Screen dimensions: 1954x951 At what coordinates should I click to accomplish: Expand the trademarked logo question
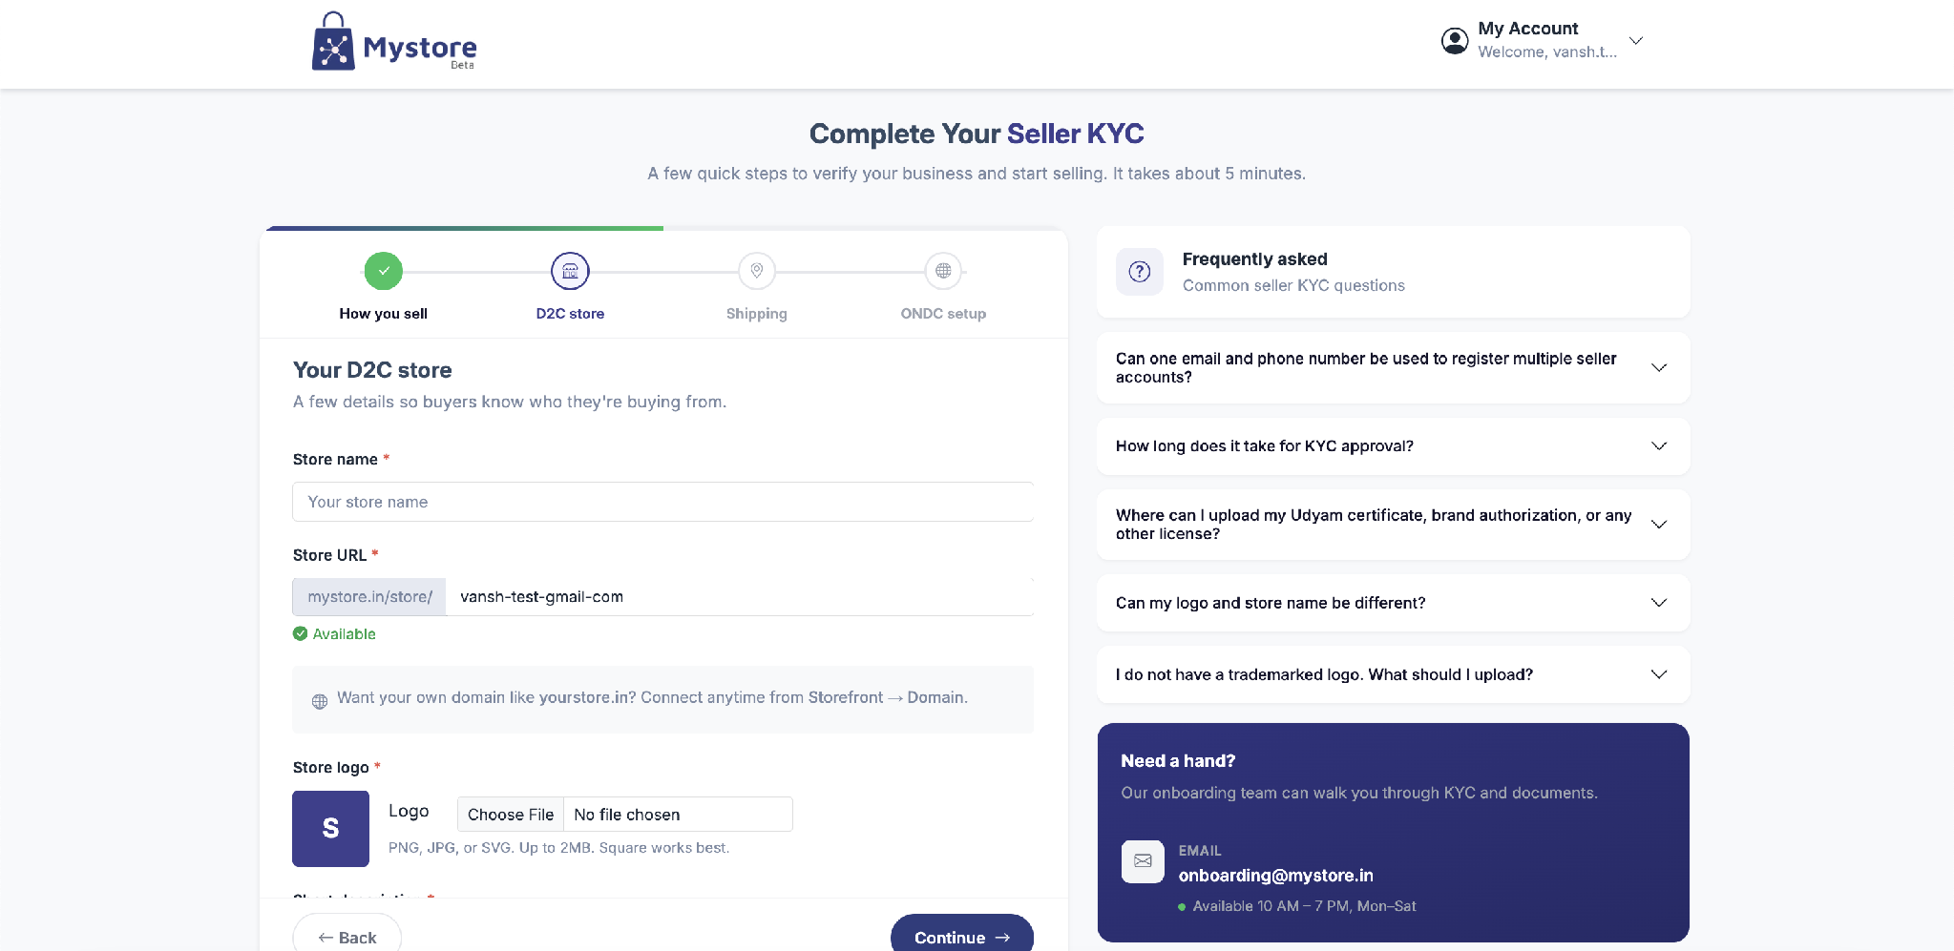(1393, 674)
